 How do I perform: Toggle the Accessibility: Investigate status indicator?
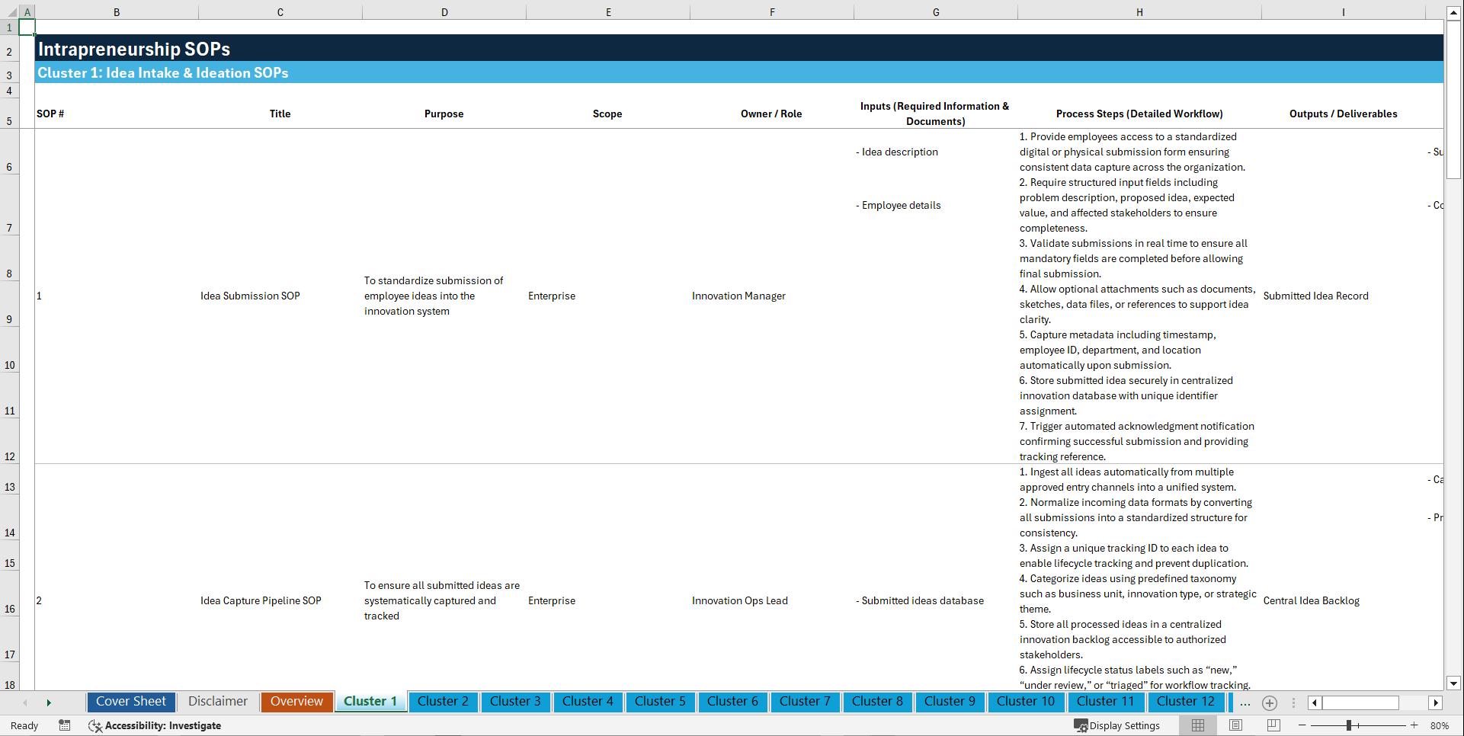(x=155, y=725)
